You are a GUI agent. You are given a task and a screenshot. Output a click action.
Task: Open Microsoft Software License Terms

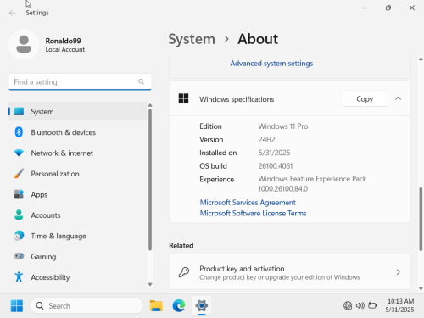(x=253, y=213)
